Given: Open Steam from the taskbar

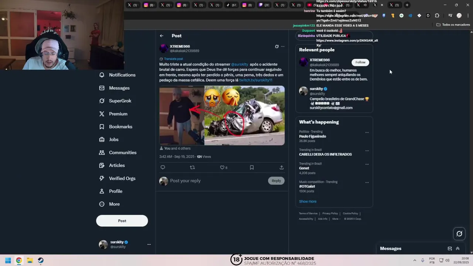Looking at the screenshot, I should [41, 260].
